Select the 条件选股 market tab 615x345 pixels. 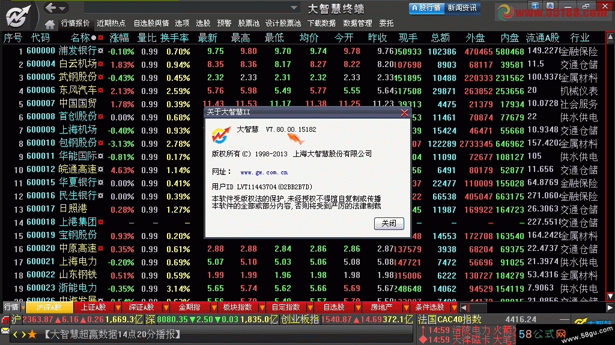[430, 307]
